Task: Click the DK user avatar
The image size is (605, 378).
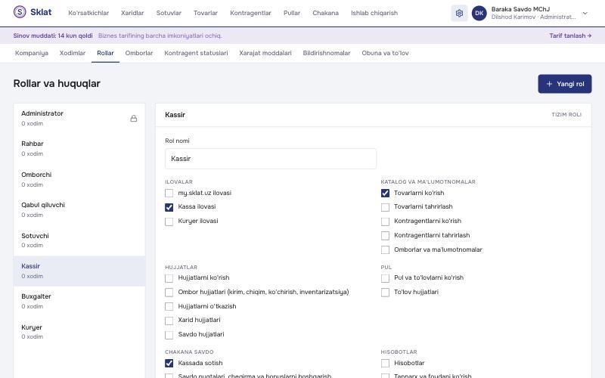Action: coord(479,13)
